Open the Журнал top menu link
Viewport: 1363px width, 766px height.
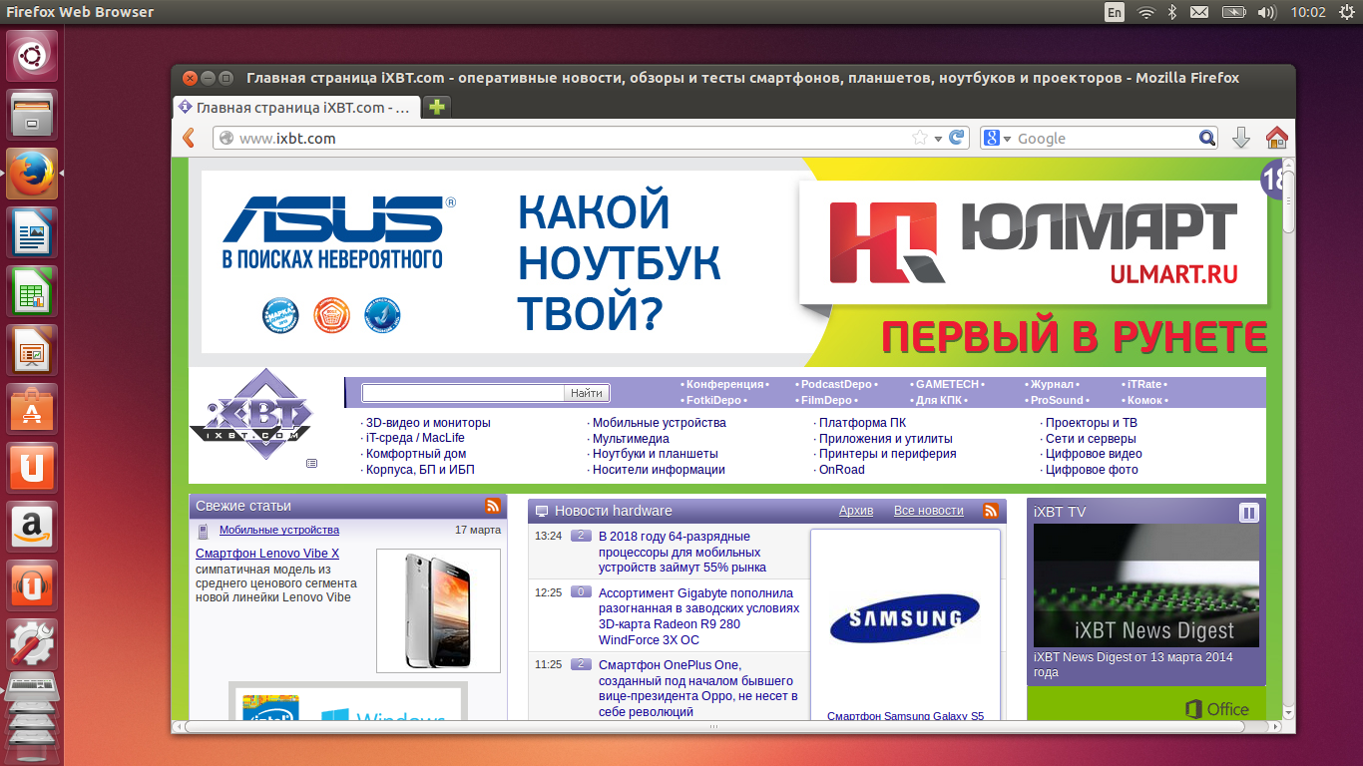point(1052,384)
